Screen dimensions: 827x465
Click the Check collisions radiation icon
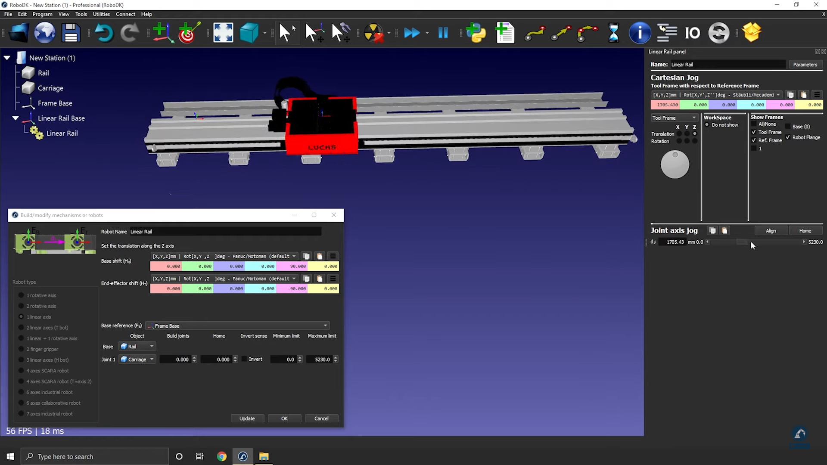(x=373, y=33)
